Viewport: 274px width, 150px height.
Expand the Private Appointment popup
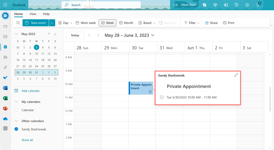point(236,75)
